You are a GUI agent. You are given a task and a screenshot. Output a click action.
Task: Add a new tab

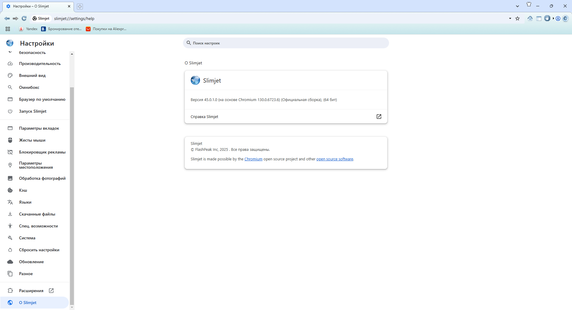pyautogui.click(x=80, y=6)
